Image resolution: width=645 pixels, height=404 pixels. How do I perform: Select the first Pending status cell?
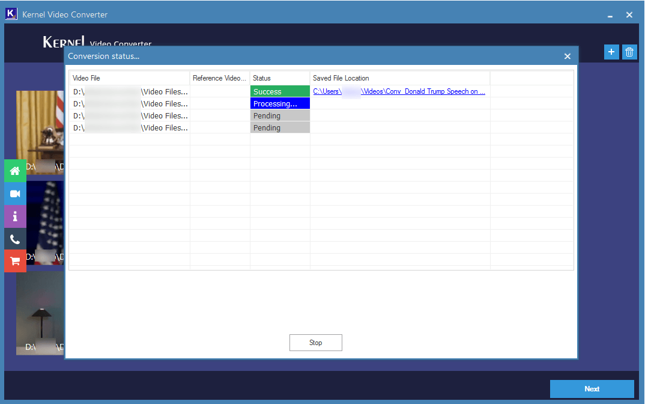point(280,115)
